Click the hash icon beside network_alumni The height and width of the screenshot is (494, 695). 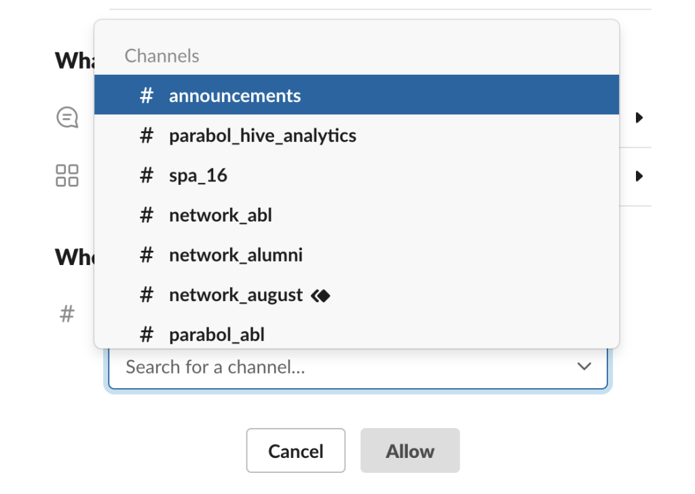(x=147, y=255)
